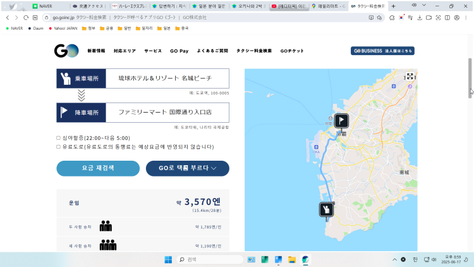Open the 중국 bookmark folder
The width and height of the screenshot is (474, 267).
coord(182,28)
